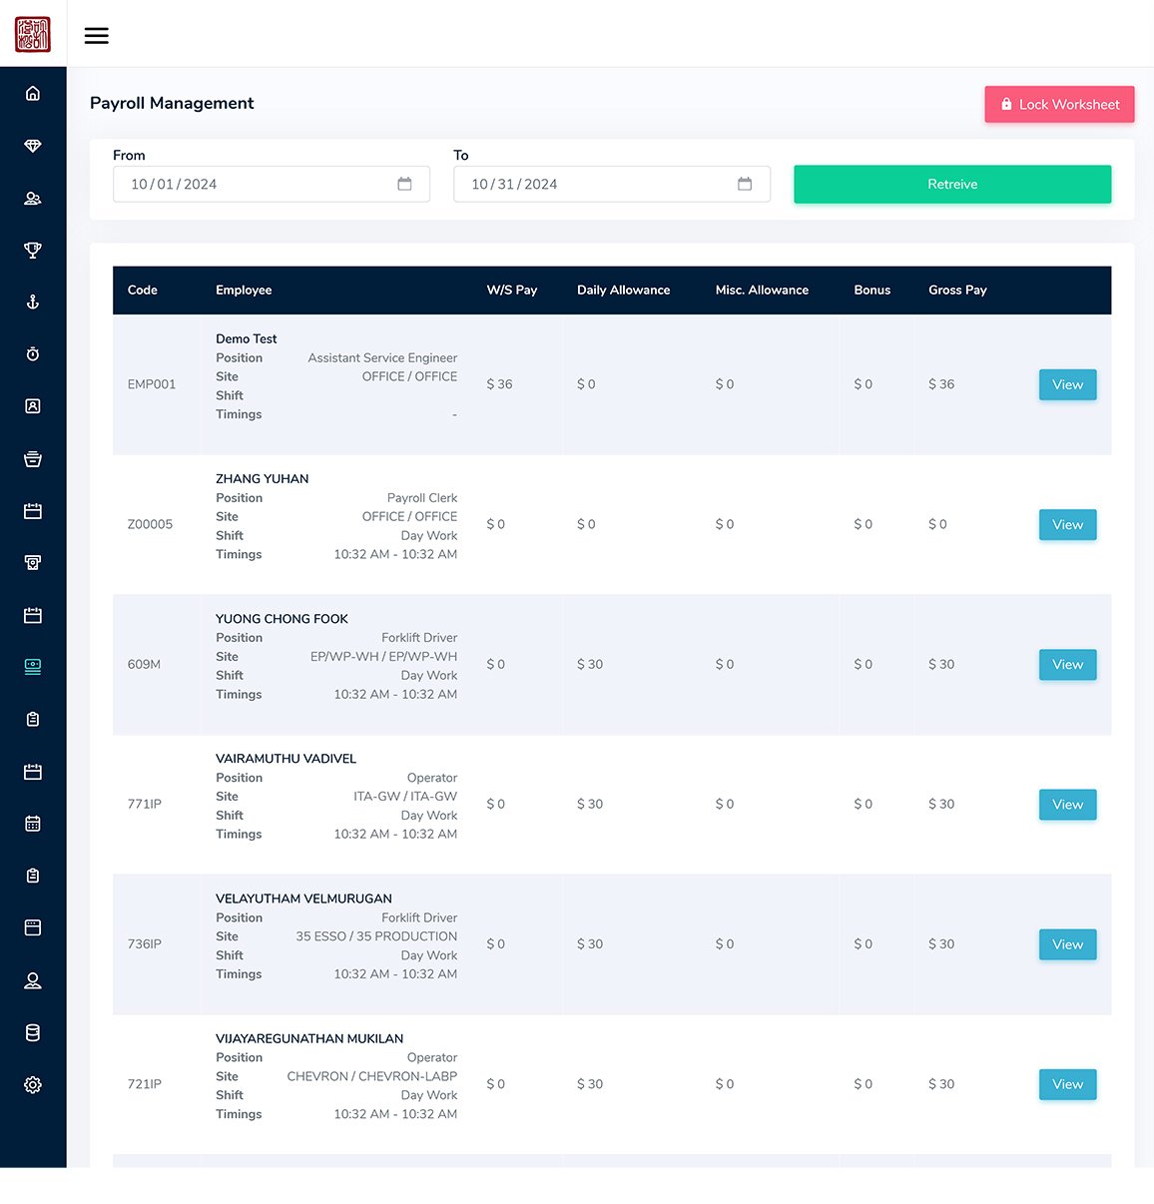
Task: View payroll for VIJAYAREGUNATHAN MUKILAN
Action: pyautogui.click(x=1067, y=1083)
